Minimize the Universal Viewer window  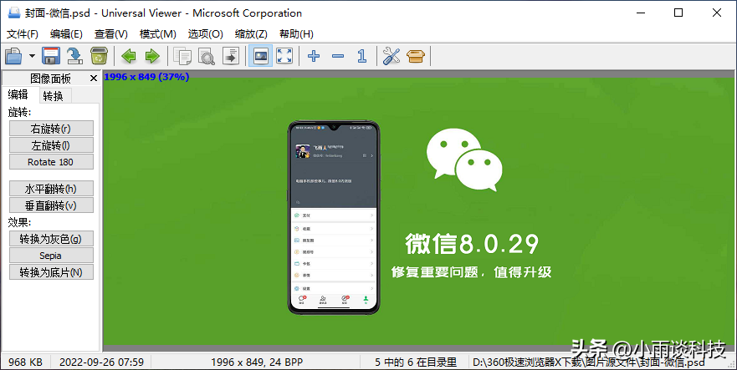coord(640,13)
